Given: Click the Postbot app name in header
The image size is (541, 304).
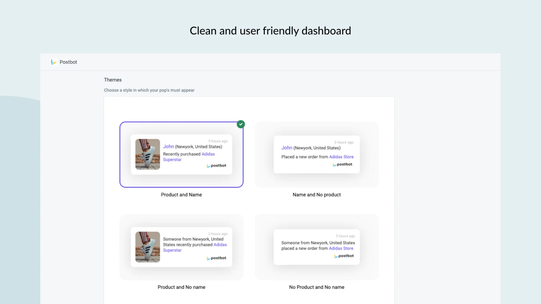Looking at the screenshot, I should (68, 62).
